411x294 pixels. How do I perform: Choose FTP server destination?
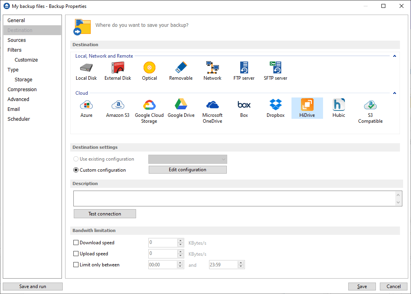point(244,71)
